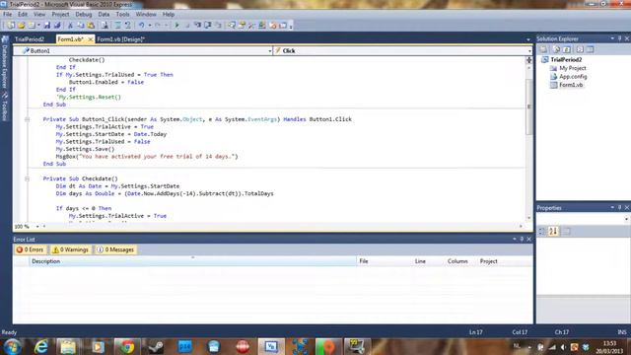
Task: Click the Error List toolbar icon
Action: pos(273,26)
